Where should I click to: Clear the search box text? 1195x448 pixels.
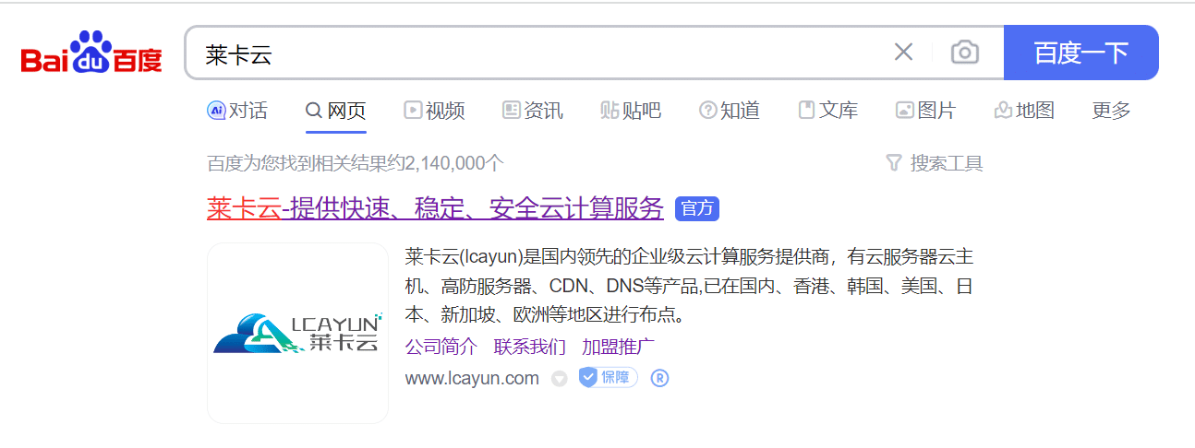[903, 53]
